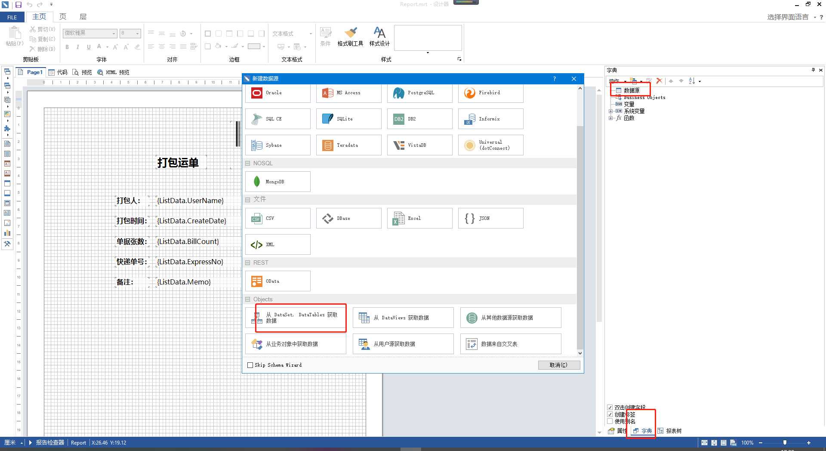Image resolution: width=826 pixels, height=451 pixels.
Task: Uncheck 创建标签 checkbox
Action: click(x=610, y=414)
